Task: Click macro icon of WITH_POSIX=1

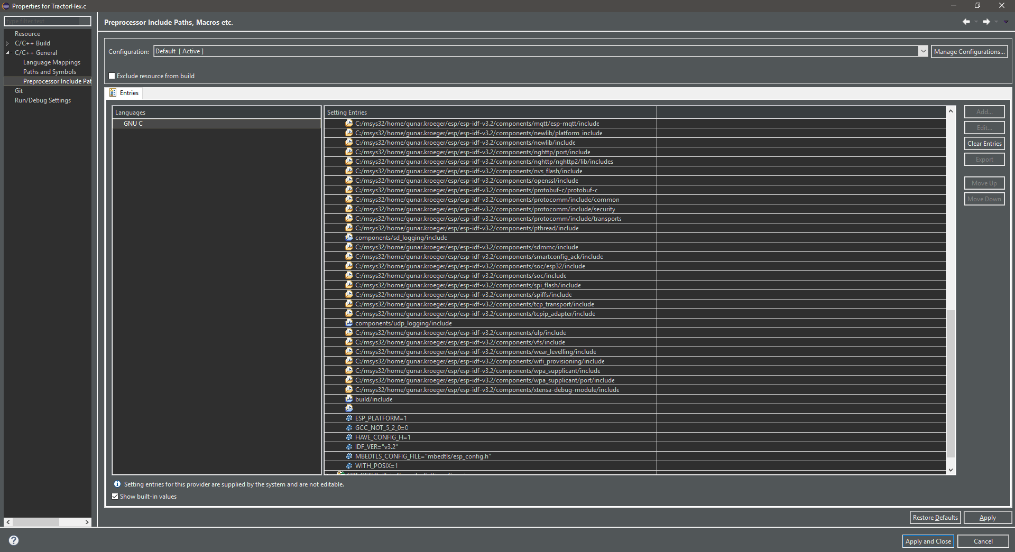Action: click(x=349, y=465)
